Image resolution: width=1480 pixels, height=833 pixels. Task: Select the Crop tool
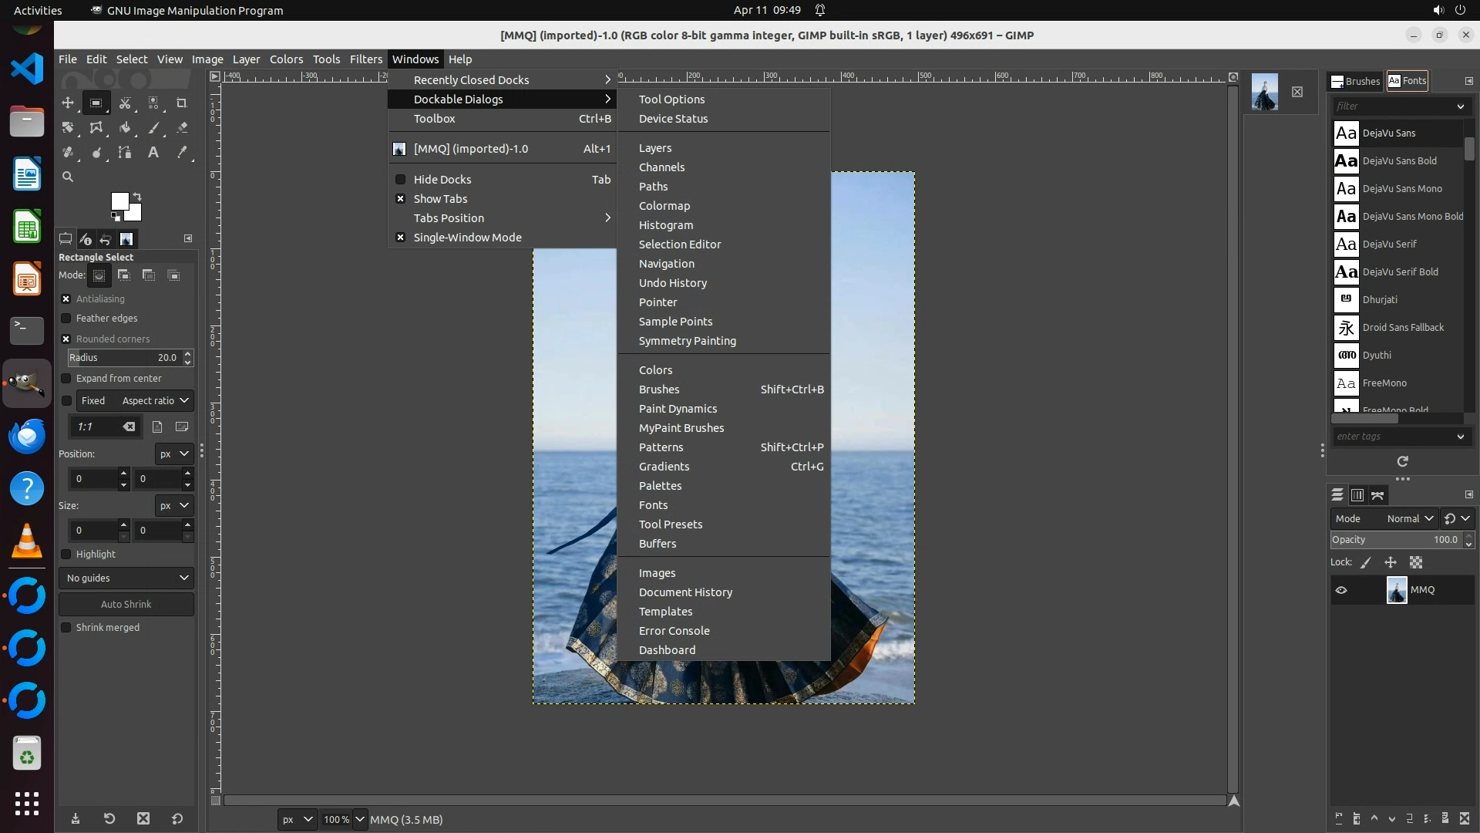click(182, 103)
